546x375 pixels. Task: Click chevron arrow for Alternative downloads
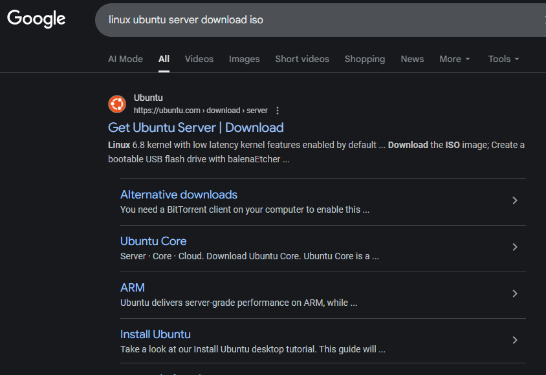pyautogui.click(x=515, y=200)
